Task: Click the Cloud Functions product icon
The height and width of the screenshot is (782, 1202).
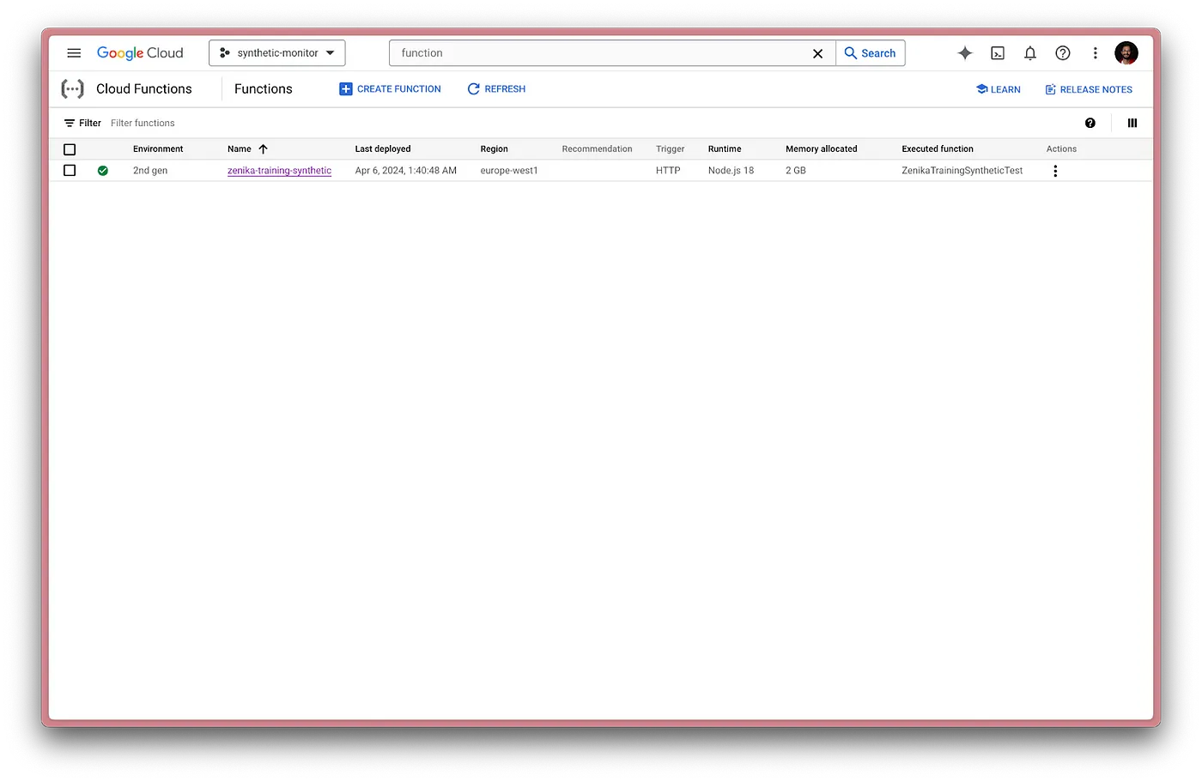Action: tap(73, 89)
